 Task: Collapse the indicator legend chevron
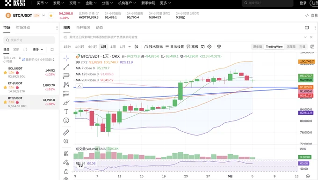pyautogui.click(x=79, y=86)
